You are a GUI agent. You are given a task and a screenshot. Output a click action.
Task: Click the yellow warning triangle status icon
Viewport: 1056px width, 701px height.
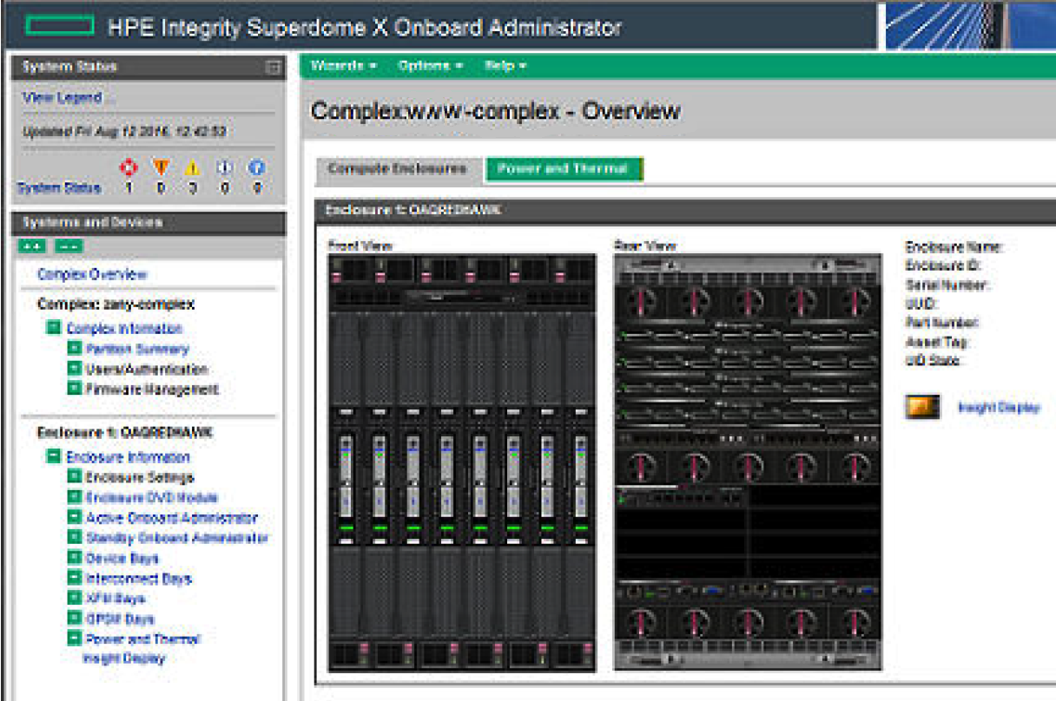point(193,167)
